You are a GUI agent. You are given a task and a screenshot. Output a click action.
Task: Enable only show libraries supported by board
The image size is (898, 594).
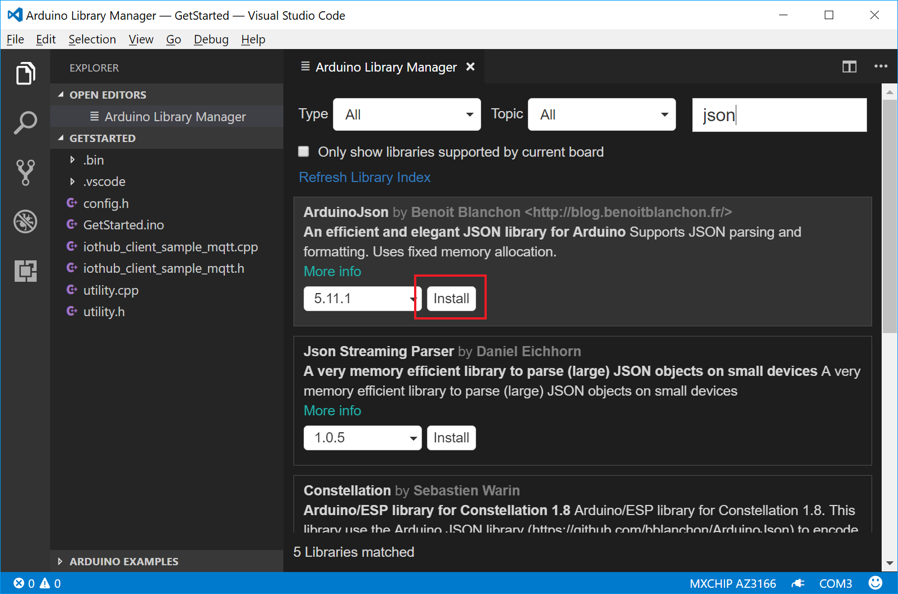click(304, 152)
